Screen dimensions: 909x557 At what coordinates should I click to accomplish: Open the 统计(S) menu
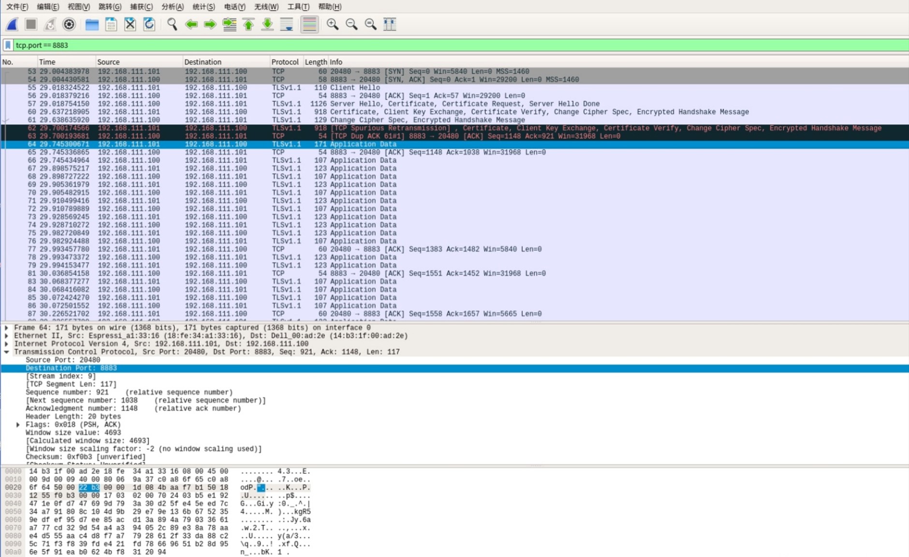click(x=204, y=7)
